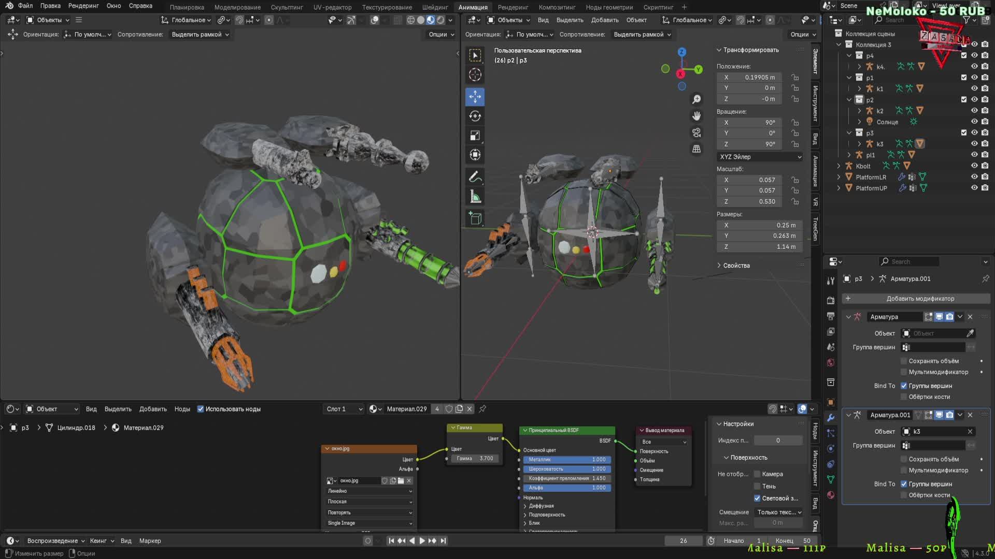Select the Scale tool icon
995x559 pixels.
click(475, 136)
